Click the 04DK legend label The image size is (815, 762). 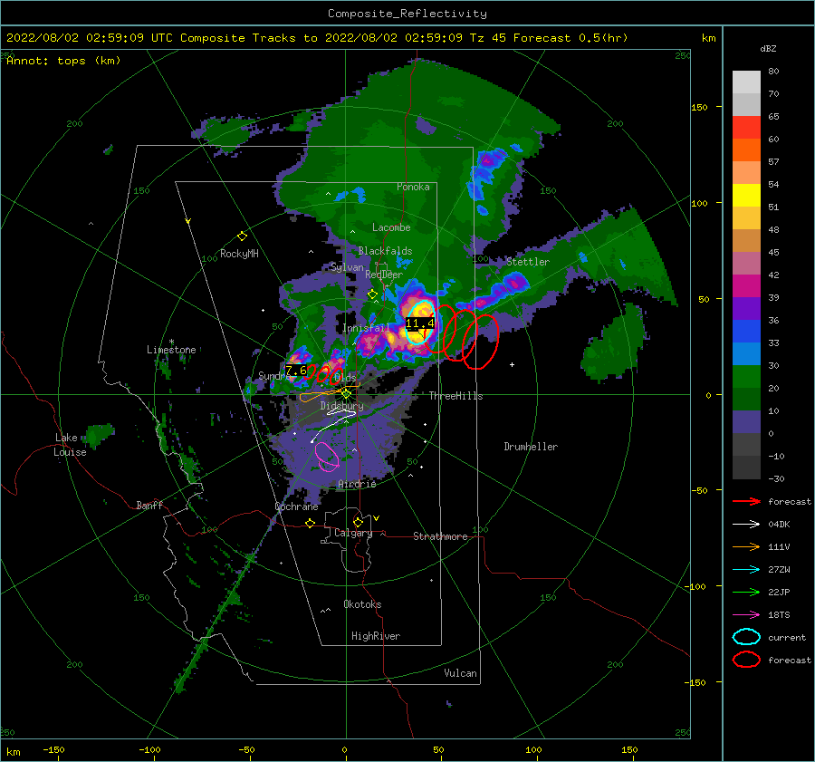tap(779, 525)
